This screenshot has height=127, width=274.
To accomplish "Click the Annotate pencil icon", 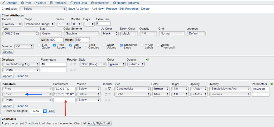I will pos(3,3).
